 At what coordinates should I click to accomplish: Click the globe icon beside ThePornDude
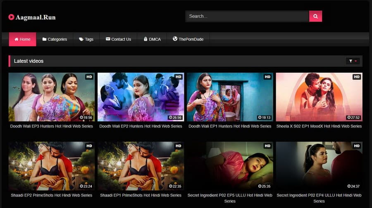click(175, 39)
